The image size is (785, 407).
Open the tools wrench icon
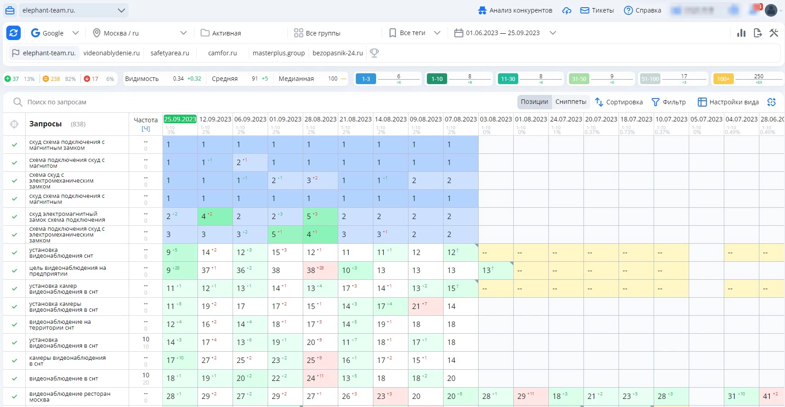coord(774,33)
